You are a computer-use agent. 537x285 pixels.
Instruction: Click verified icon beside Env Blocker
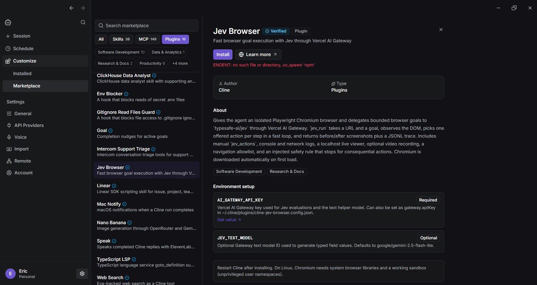(x=126, y=94)
